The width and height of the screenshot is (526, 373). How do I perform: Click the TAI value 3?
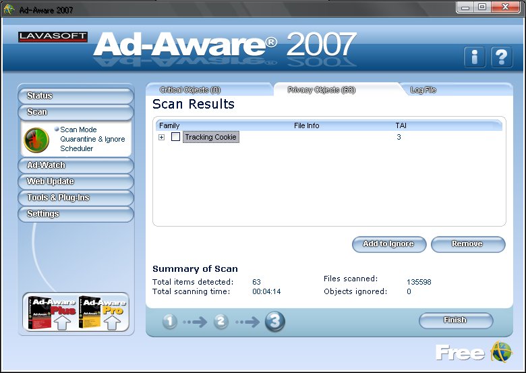click(399, 137)
